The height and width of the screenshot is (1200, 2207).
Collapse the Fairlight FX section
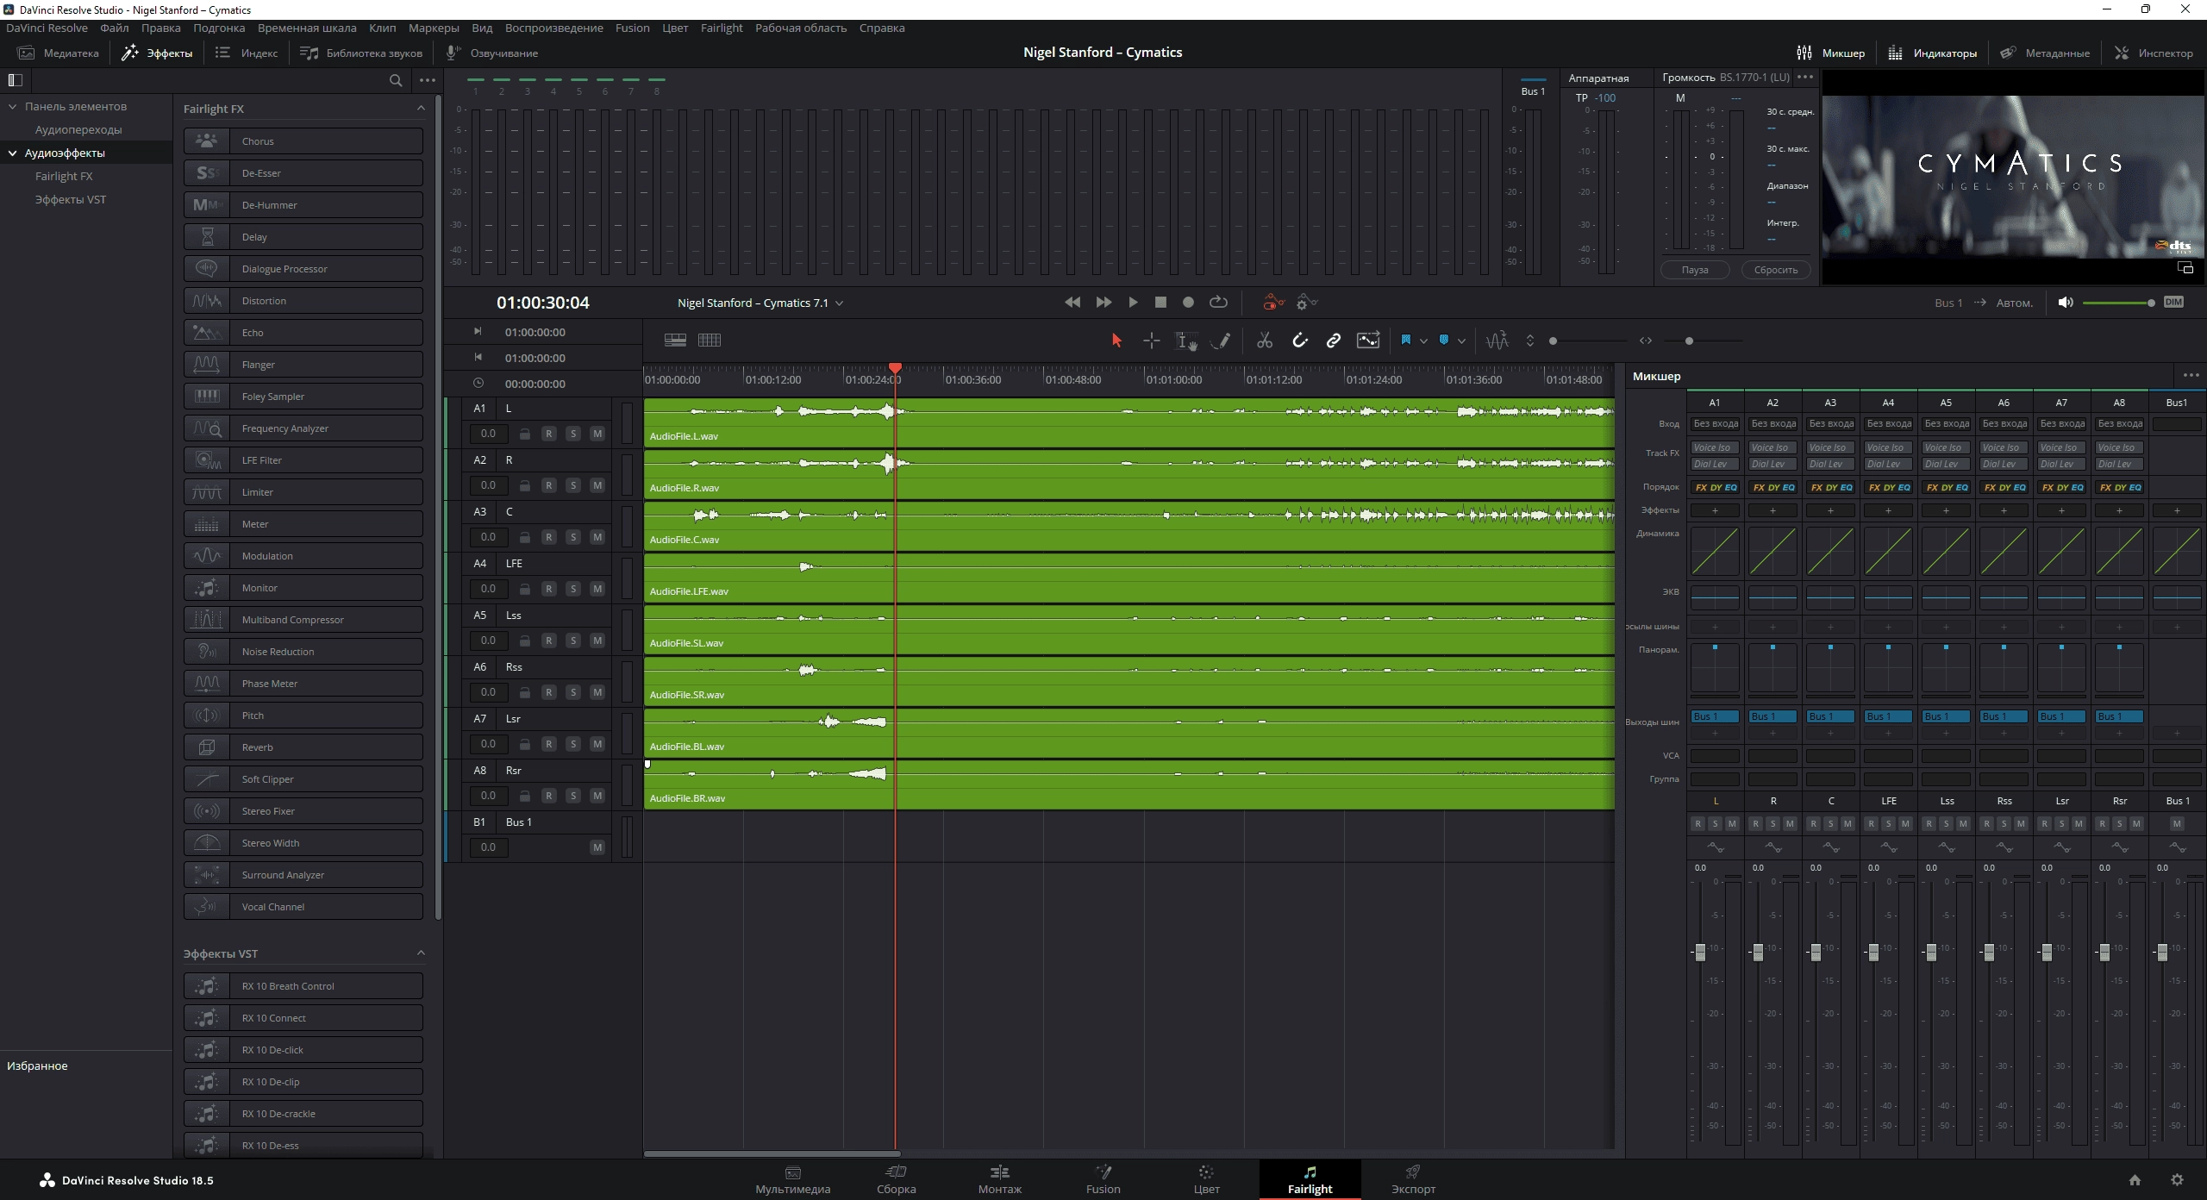coord(421,109)
